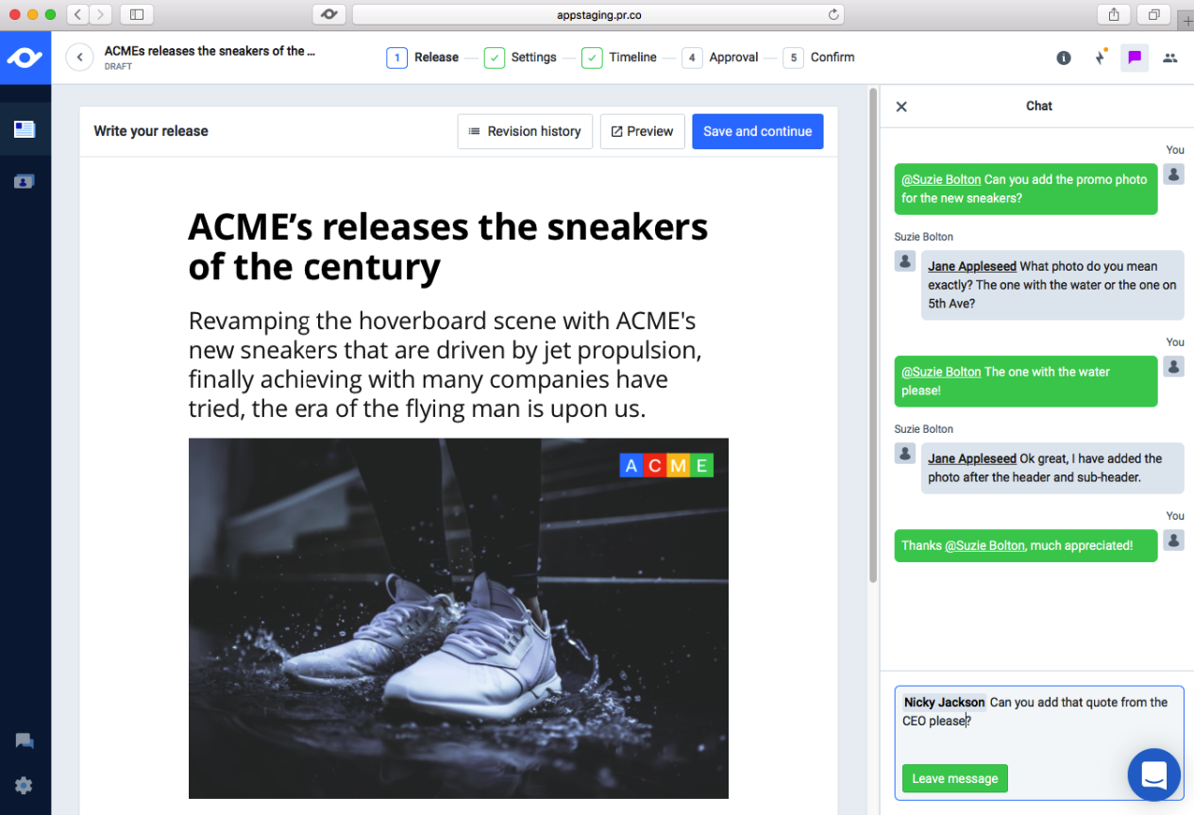
Task: Click the info icon in header
Action: coord(1064,58)
